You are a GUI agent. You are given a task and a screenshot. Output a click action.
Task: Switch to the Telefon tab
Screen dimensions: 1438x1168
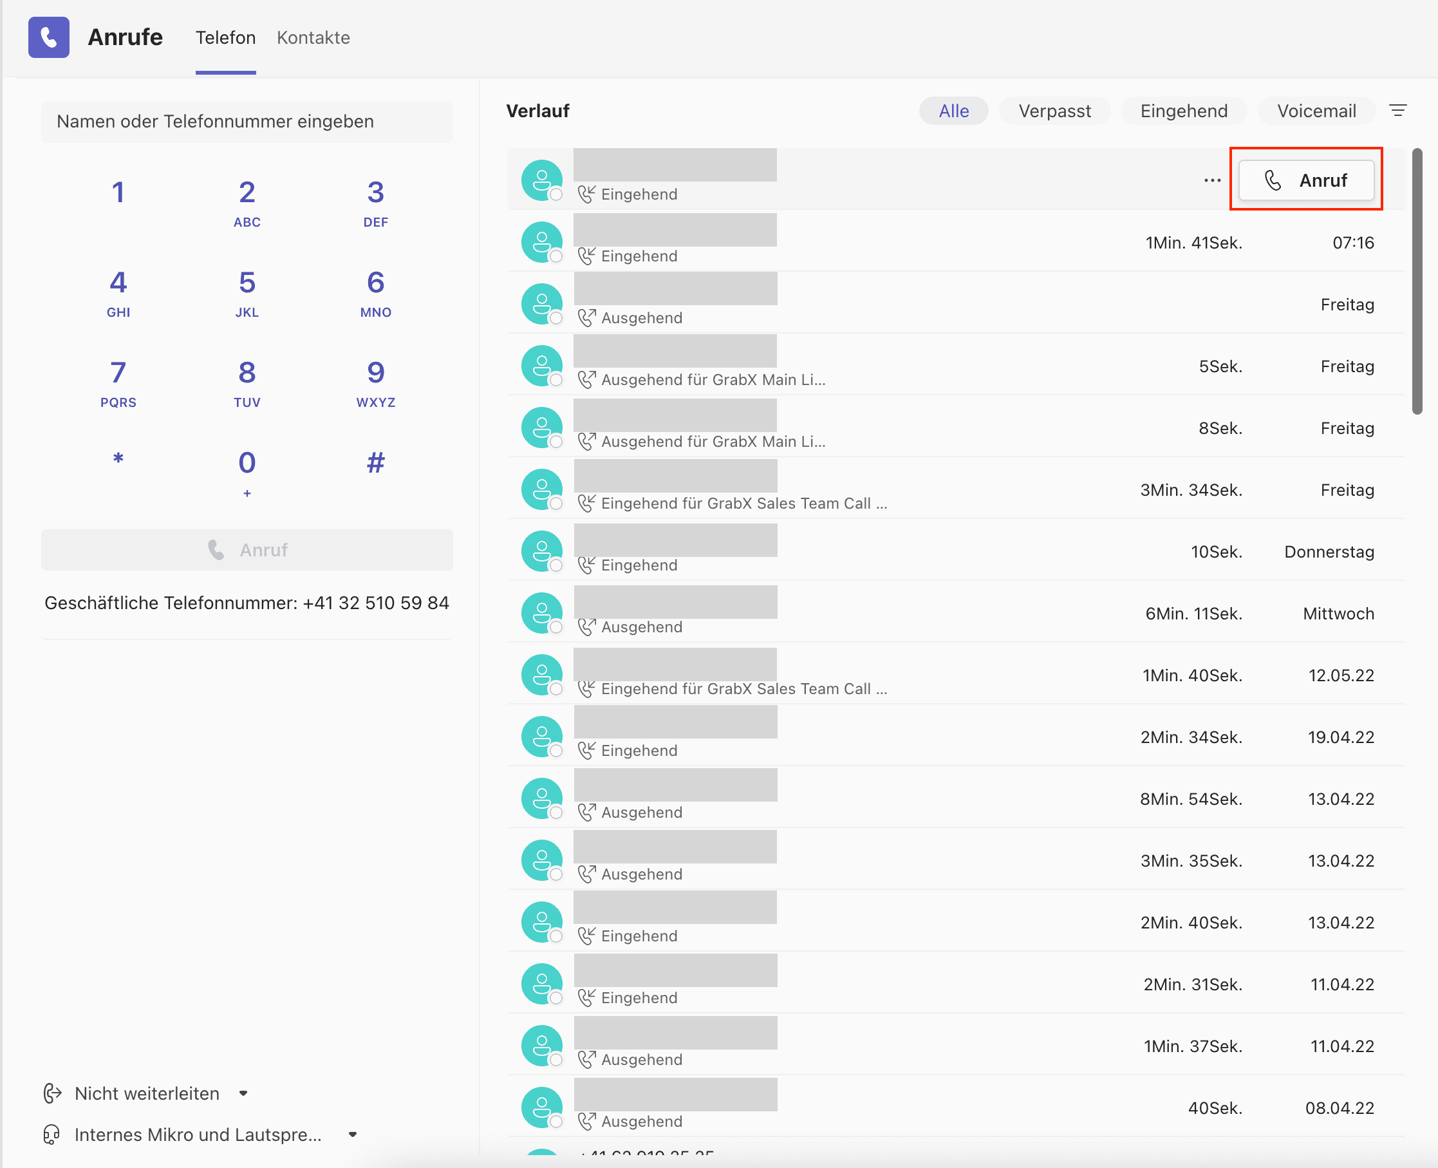225,38
